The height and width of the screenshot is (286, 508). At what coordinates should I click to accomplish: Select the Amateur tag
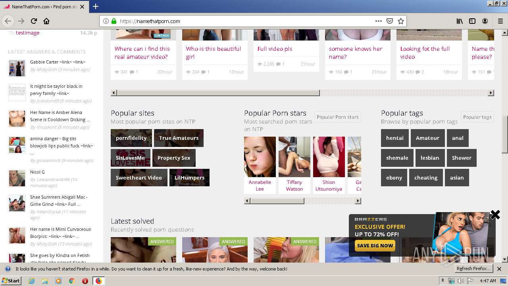[x=427, y=138]
